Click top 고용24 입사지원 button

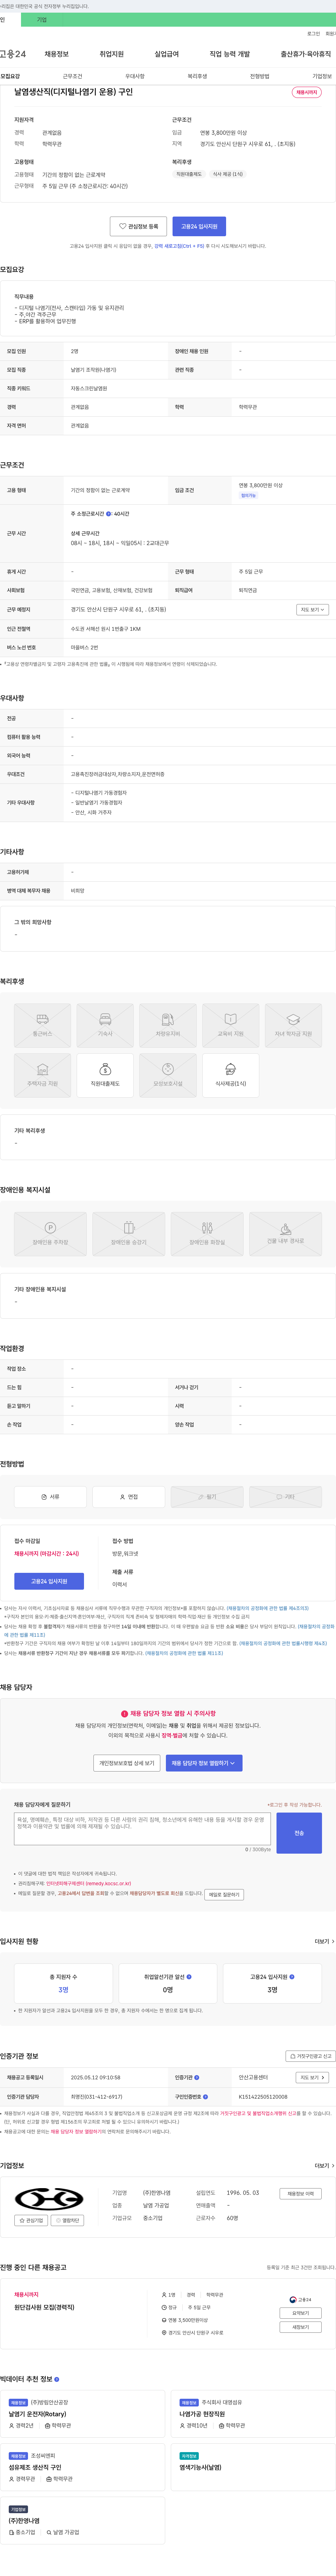pyautogui.click(x=199, y=226)
